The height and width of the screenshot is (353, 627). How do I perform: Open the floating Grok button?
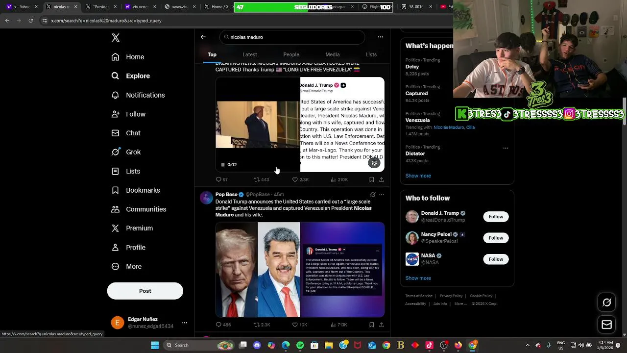click(606, 303)
